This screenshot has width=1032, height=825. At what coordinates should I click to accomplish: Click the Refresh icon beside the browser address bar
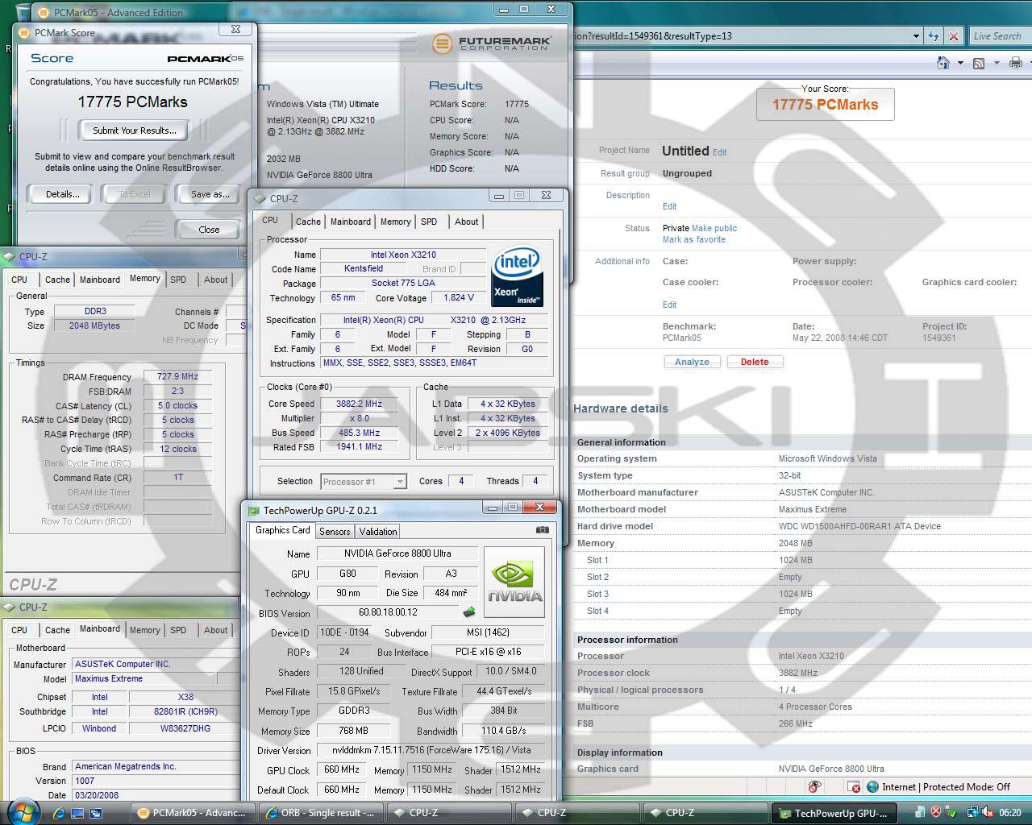pyautogui.click(x=934, y=36)
